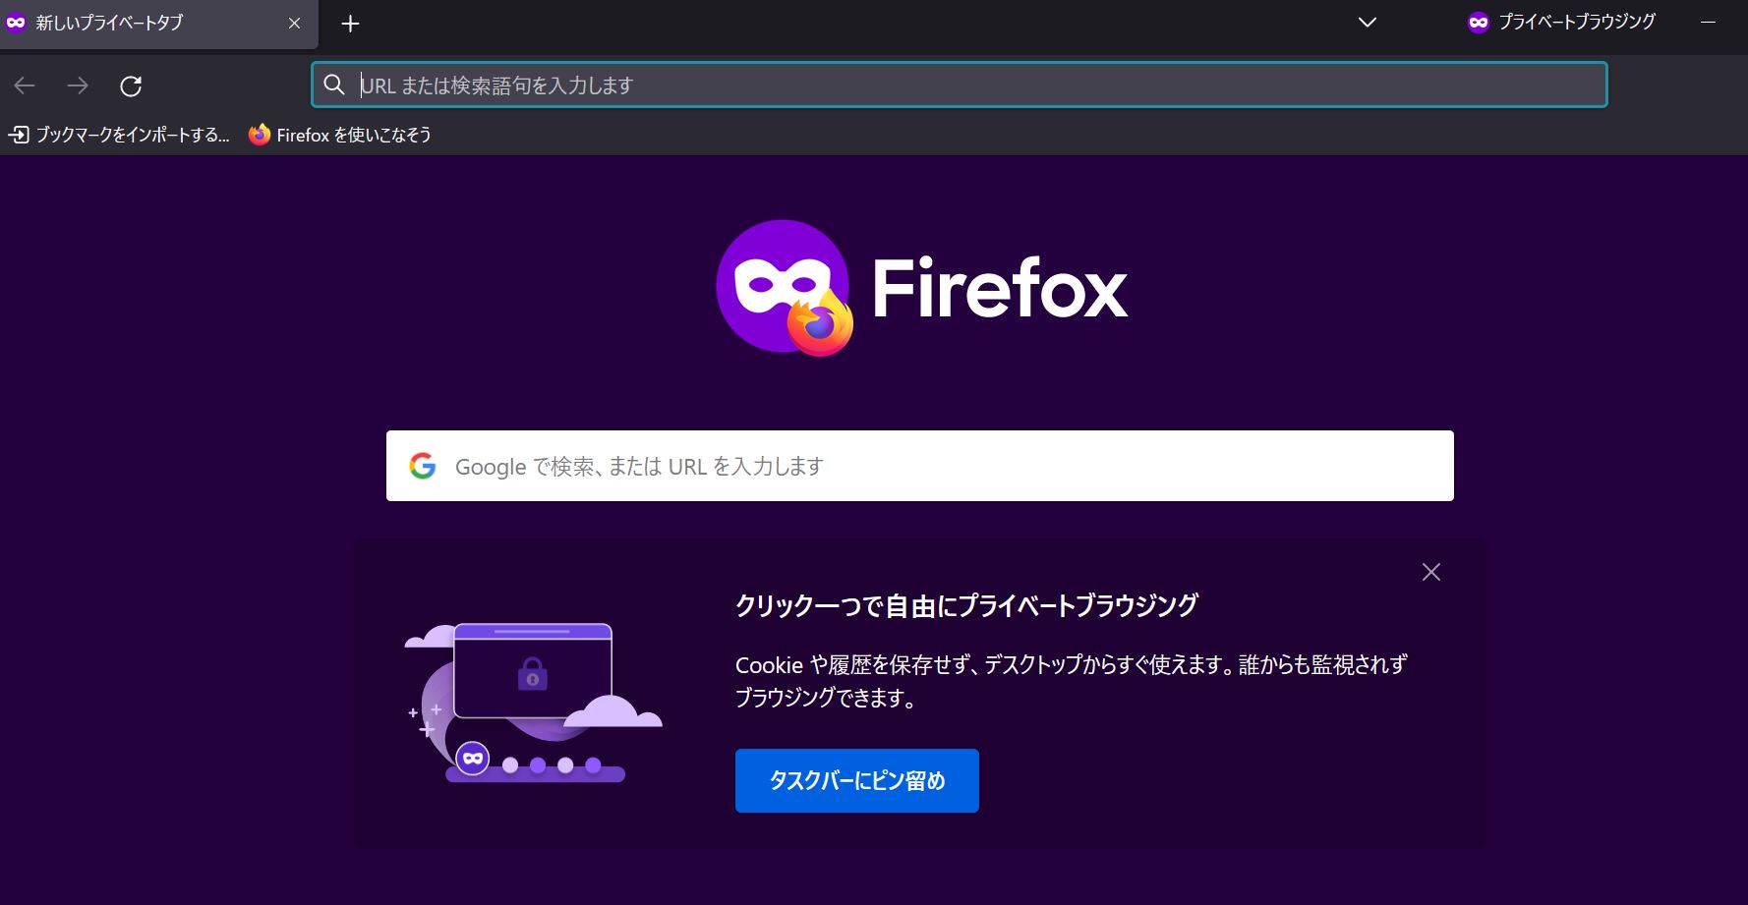The height and width of the screenshot is (905, 1748).
Task: Click the magnifier icon in the address bar
Action: (334, 85)
